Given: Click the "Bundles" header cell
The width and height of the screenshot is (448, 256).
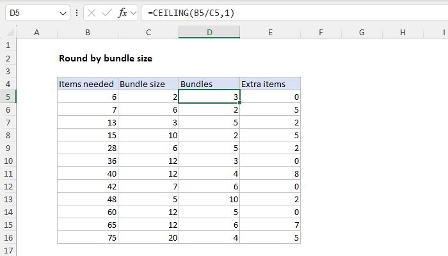Looking at the screenshot, I should [209, 84].
